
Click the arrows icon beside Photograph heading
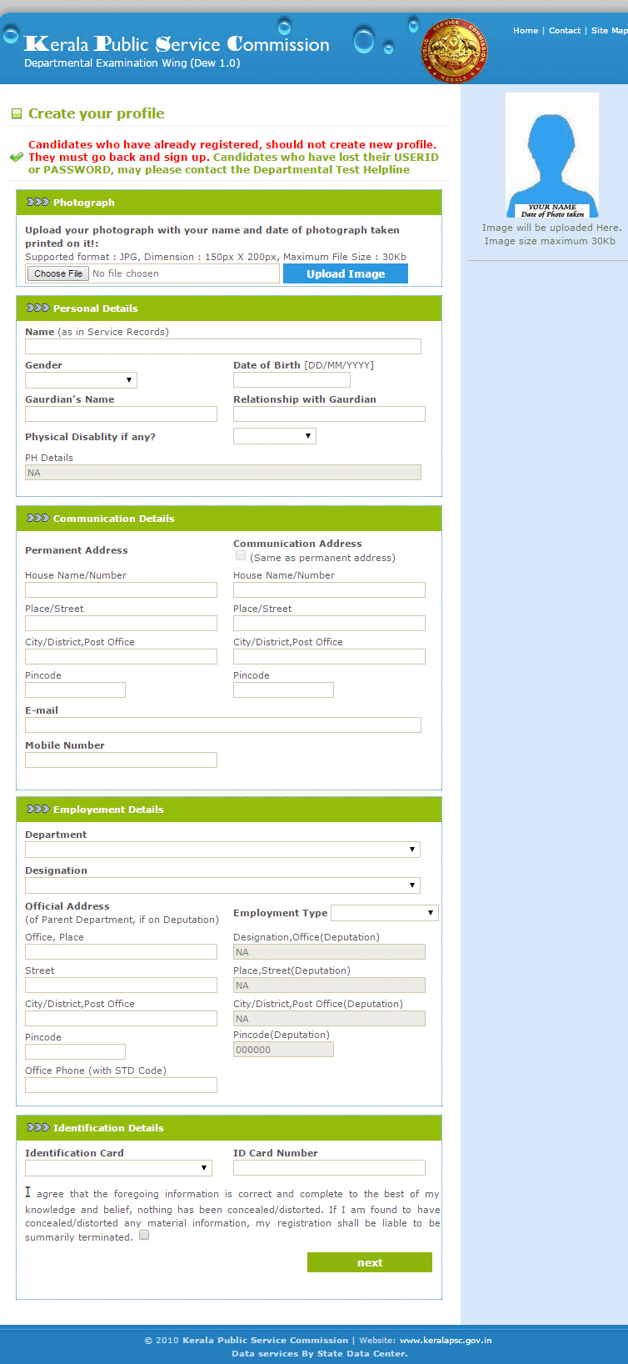37,203
